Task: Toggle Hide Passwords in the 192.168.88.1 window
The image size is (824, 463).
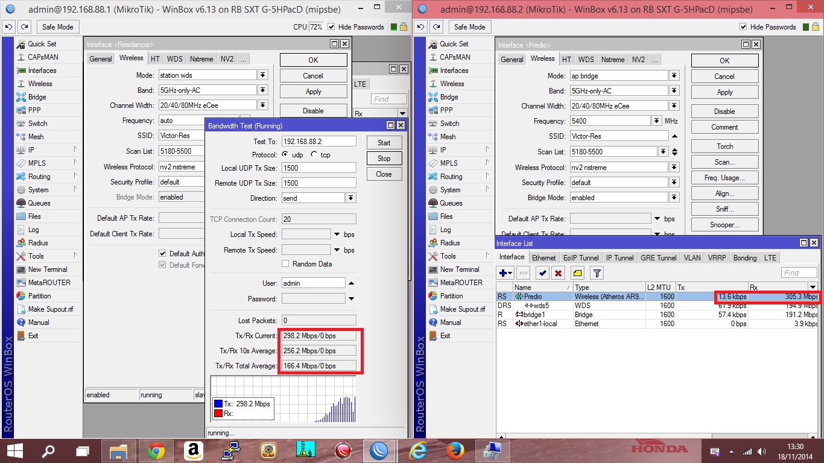Action: 331,27
